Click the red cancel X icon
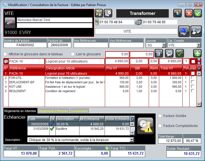205x161 pixels. pyautogui.click(x=189, y=13)
